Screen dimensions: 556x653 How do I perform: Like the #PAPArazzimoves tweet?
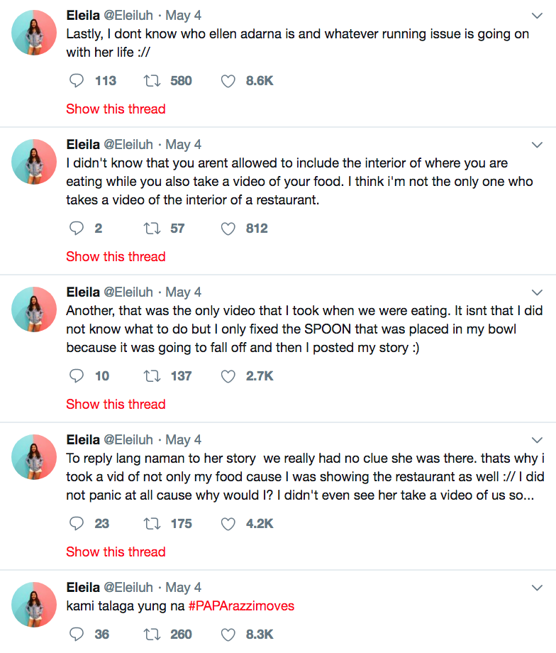[x=228, y=635]
